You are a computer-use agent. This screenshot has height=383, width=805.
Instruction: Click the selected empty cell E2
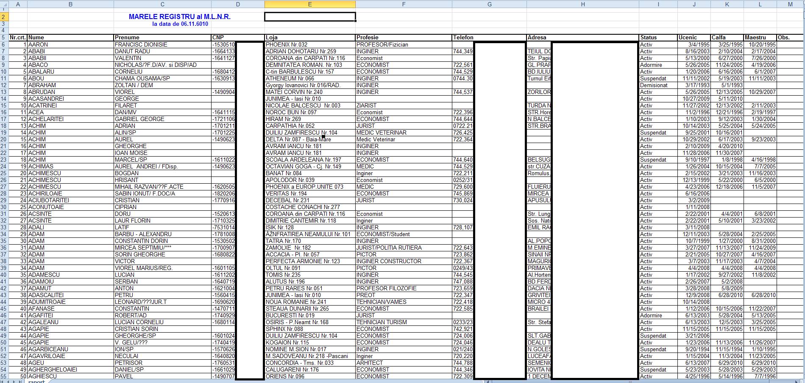(310, 17)
